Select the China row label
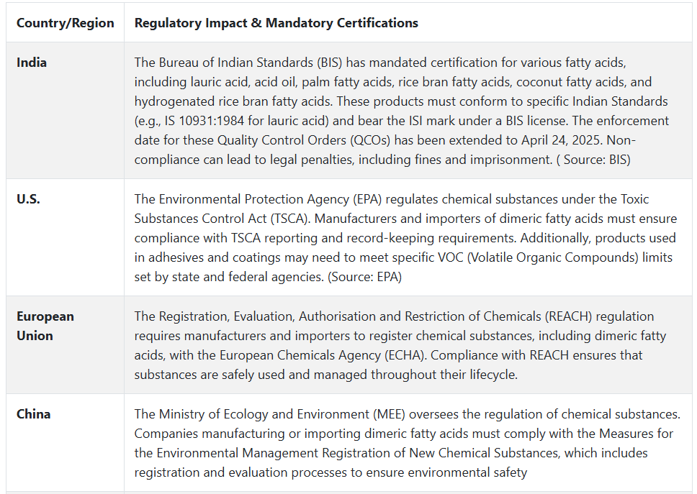697x494 pixels. click(33, 414)
